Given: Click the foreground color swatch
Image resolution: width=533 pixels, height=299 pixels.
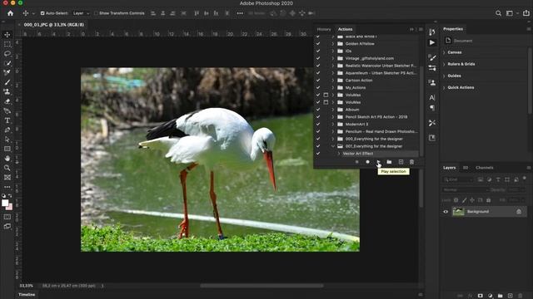Looking at the screenshot, I should [x=5, y=203].
